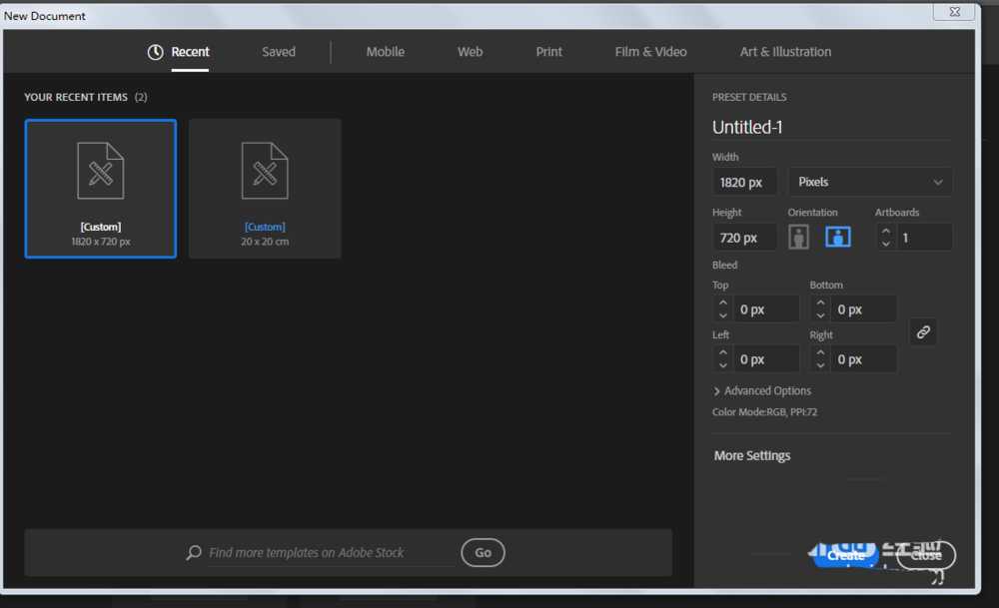Click the Go button for Adobe Stock
Viewport: 999px width, 608px height.
click(x=483, y=553)
